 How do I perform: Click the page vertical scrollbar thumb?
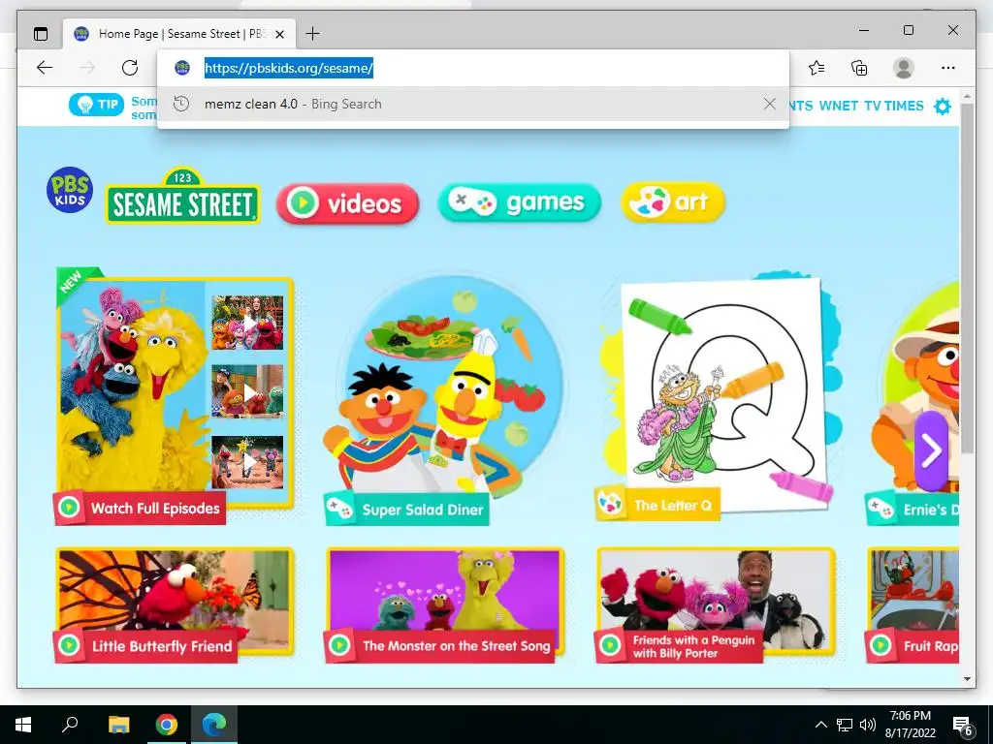click(967, 278)
